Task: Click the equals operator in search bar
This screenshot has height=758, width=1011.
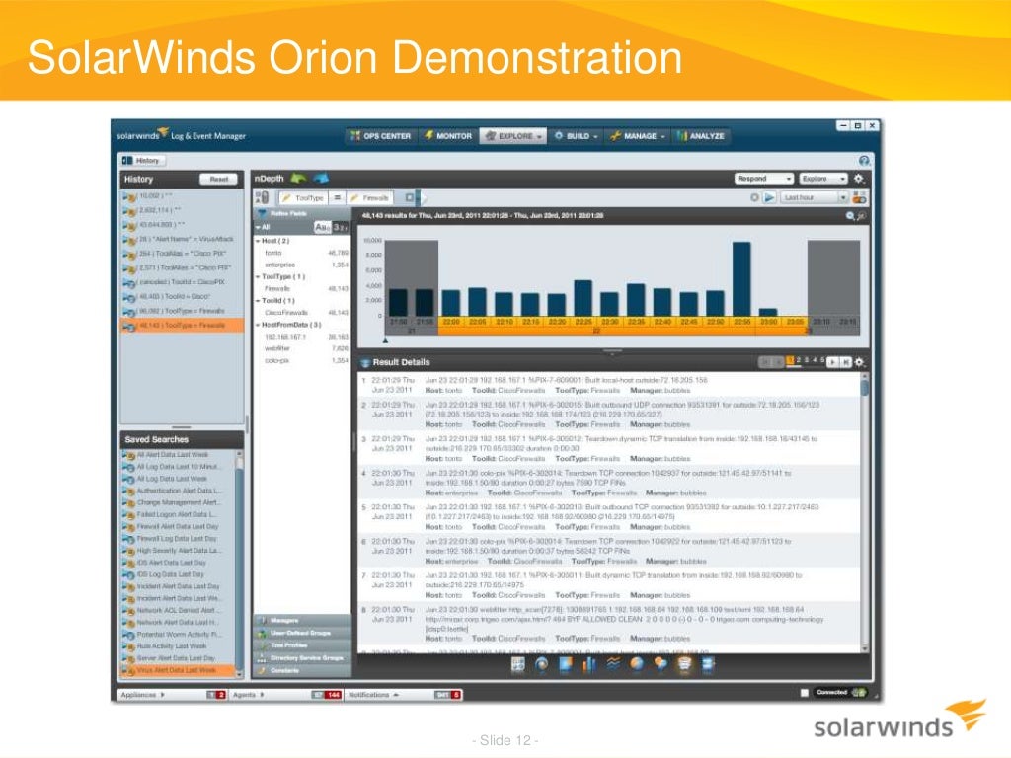Action: 338,197
